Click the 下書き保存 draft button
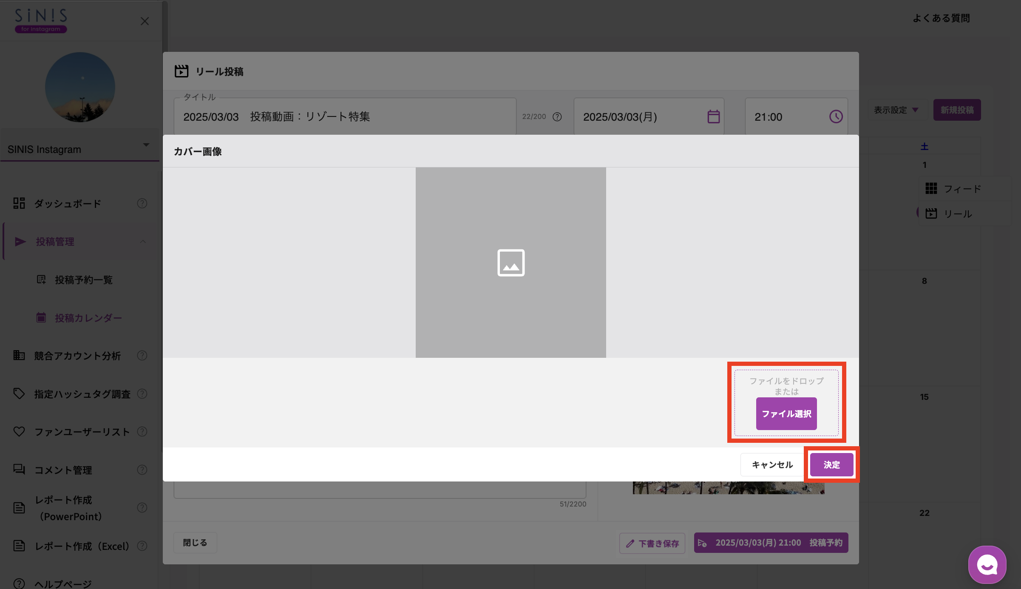1021x589 pixels. pos(652,543)
